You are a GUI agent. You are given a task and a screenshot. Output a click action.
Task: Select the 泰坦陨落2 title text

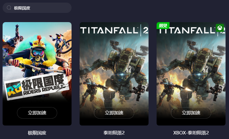pos(114,133)
